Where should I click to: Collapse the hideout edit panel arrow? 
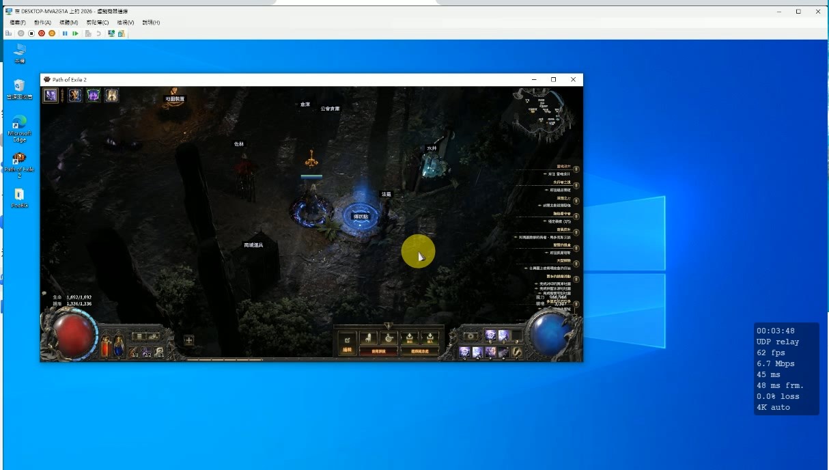pyautogui.click(x=389, y=325)
